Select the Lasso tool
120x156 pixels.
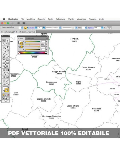[7, 44]
